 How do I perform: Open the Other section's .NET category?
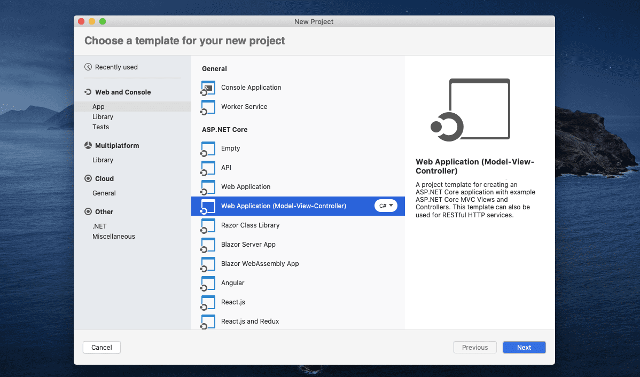tap(99, 226)
